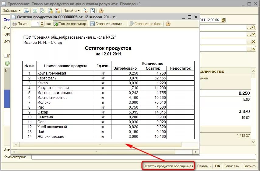260x171 pixels.
Task: Open selection for КФО field via ellipsis
Action: tap(249, 34)
